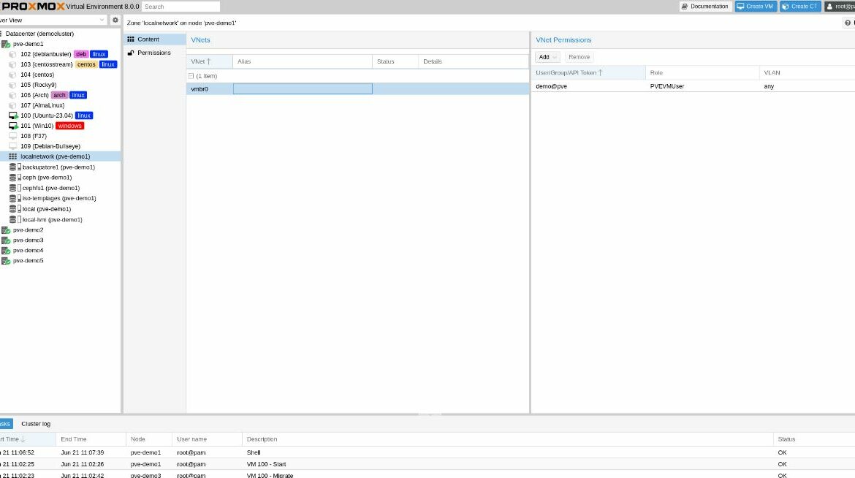This screenshot has height=478, width=855.
Task: Click the highlighted Alias cell of vmbr0
Action: (x=303, y=89)
